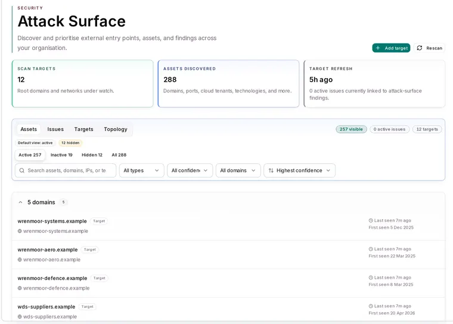Click the text 'First seen 5 Dec 2025'

pos(391,228)
